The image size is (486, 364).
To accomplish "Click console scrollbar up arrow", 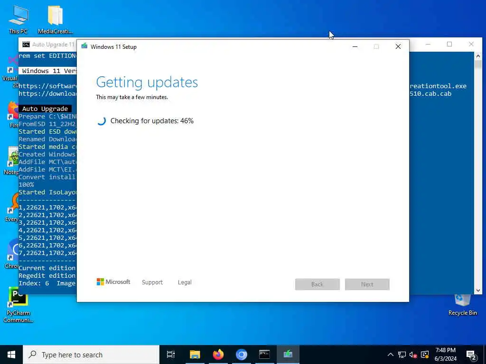I will click(x=478, y=56).
